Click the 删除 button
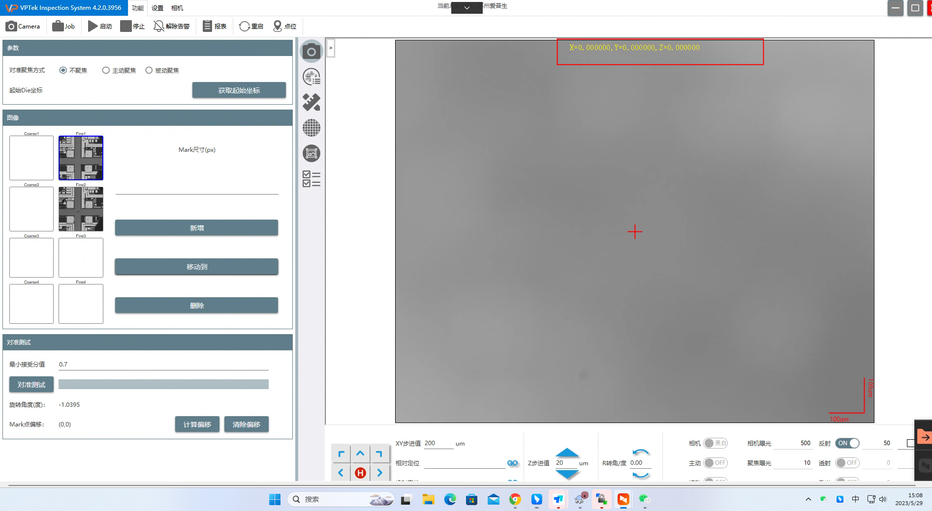 196,305
